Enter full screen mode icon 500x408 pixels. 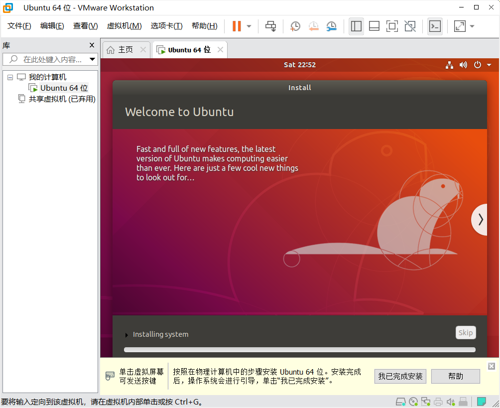pos(392,26)
